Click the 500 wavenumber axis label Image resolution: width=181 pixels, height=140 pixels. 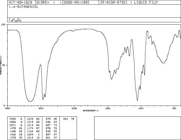coord(174,108)
